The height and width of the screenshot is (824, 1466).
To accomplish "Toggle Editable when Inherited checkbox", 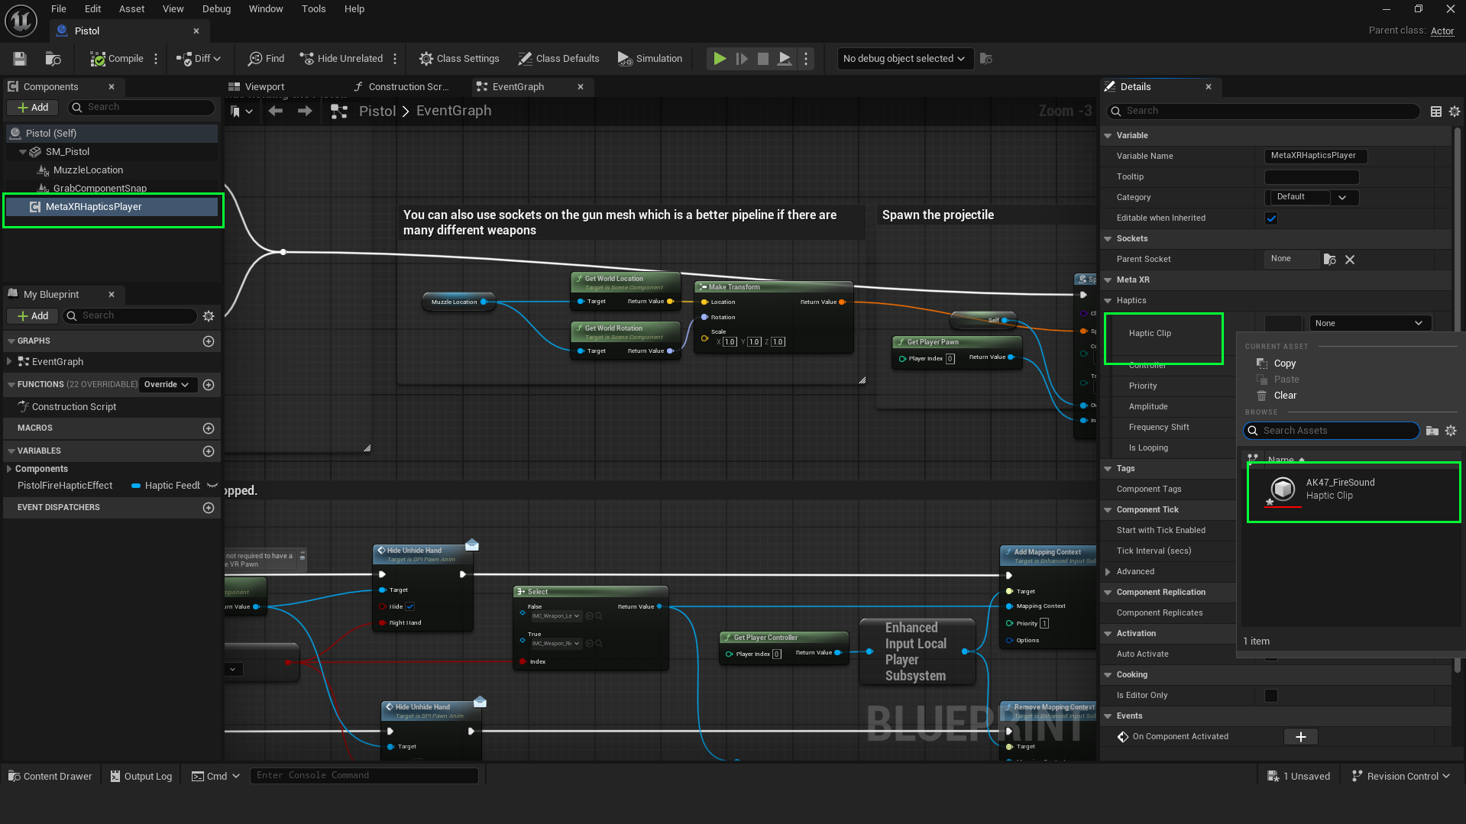I will click(1271, 218).
